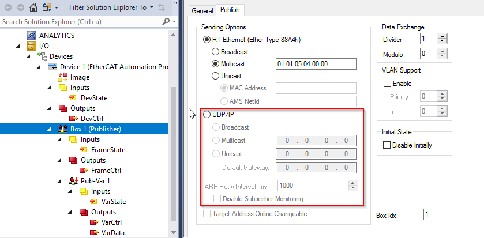
Task: Select the UDP/IP radio button
Action: click(x=207, y=115)
